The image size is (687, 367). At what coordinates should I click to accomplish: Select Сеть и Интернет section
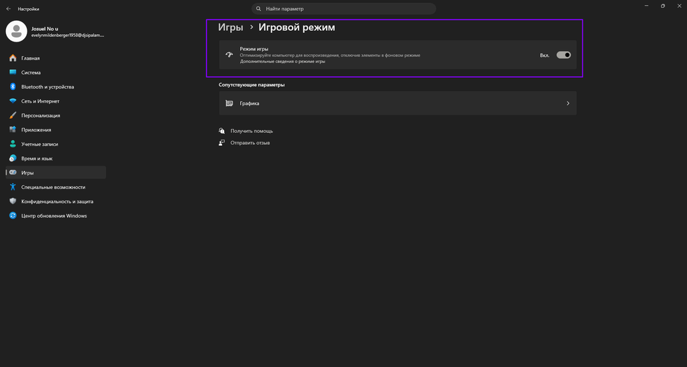[x=56, y=101]
